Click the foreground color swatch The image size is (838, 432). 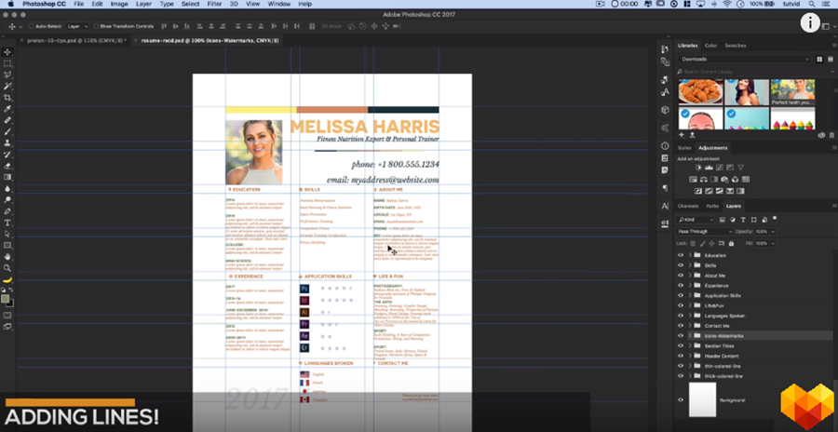(x=6, y=297)
